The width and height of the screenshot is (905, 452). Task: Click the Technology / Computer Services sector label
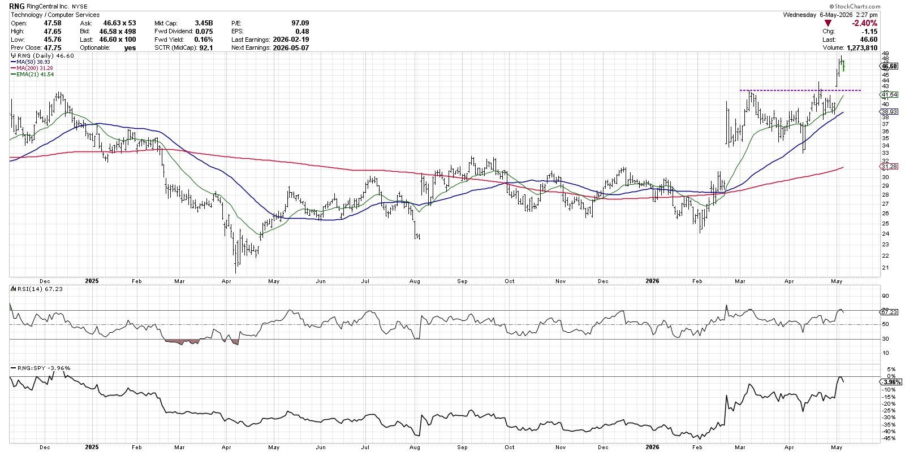[x=55, y=15]
